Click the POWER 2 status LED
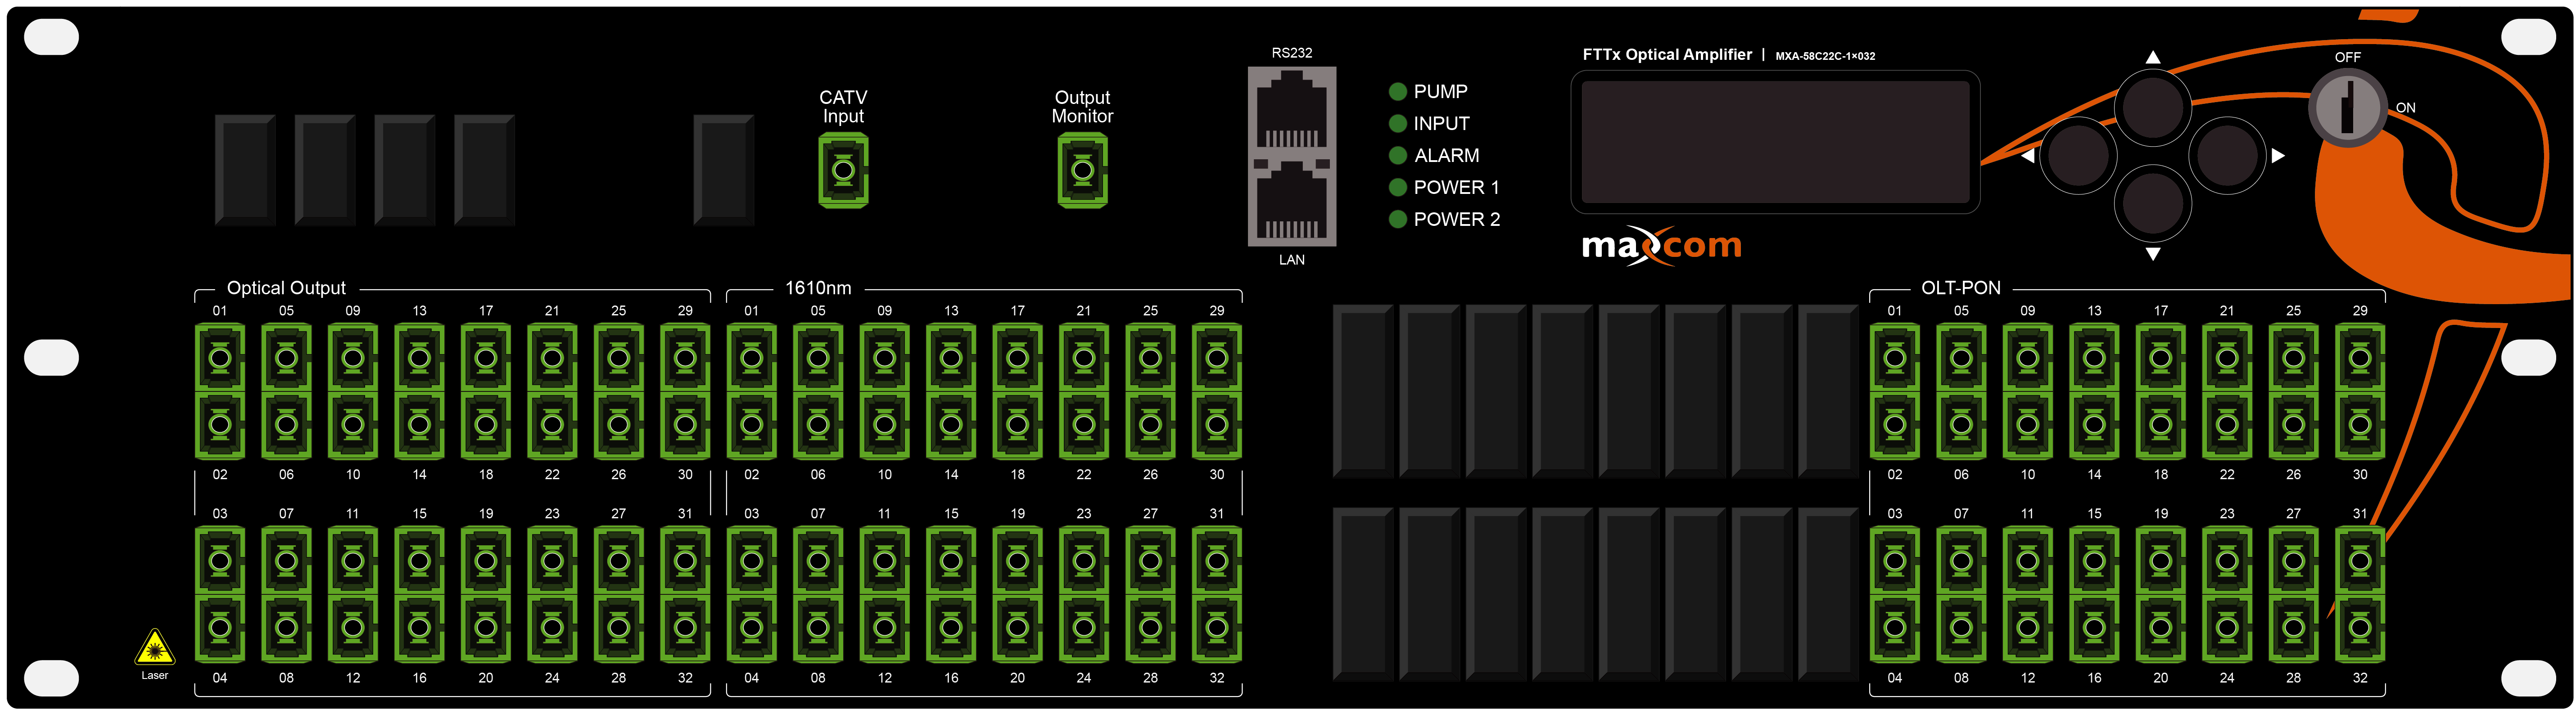Viewport: 2576px width, 710px height. click(x=1398, y=219)
